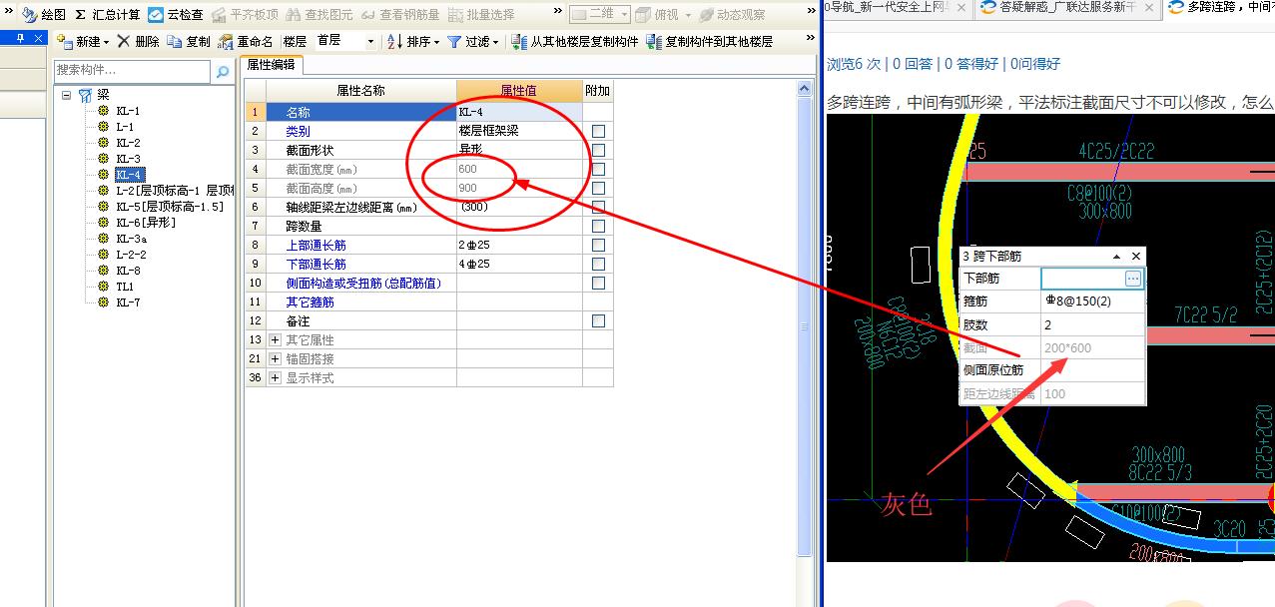Image resolution: width=1275 pixels, height=607 pixels.
Task: Open 过滤 filter menu
Action: pos(472,42)
